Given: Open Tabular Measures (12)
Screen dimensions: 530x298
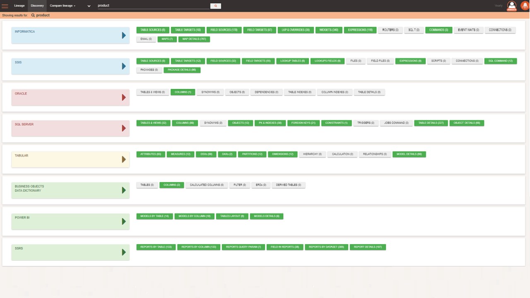Looking at the screenshot, I should pos(181,154).
